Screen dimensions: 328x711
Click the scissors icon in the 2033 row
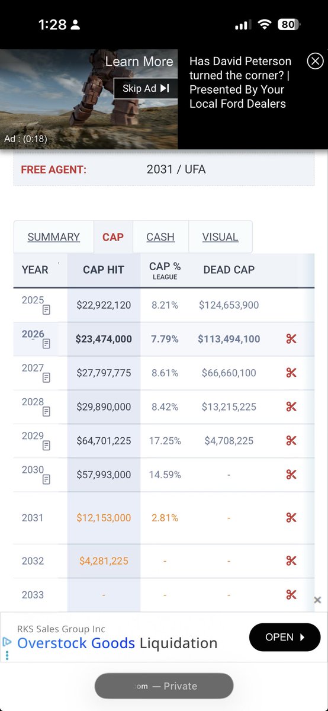291,595
